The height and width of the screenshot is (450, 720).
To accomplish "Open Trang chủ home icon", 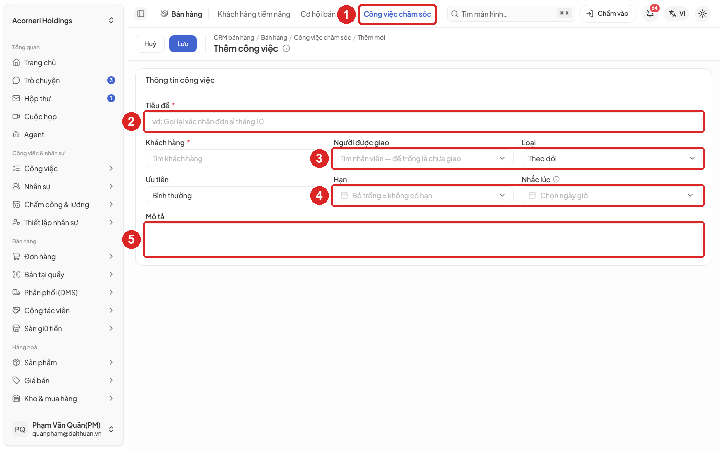I will (x=16, y=62).
